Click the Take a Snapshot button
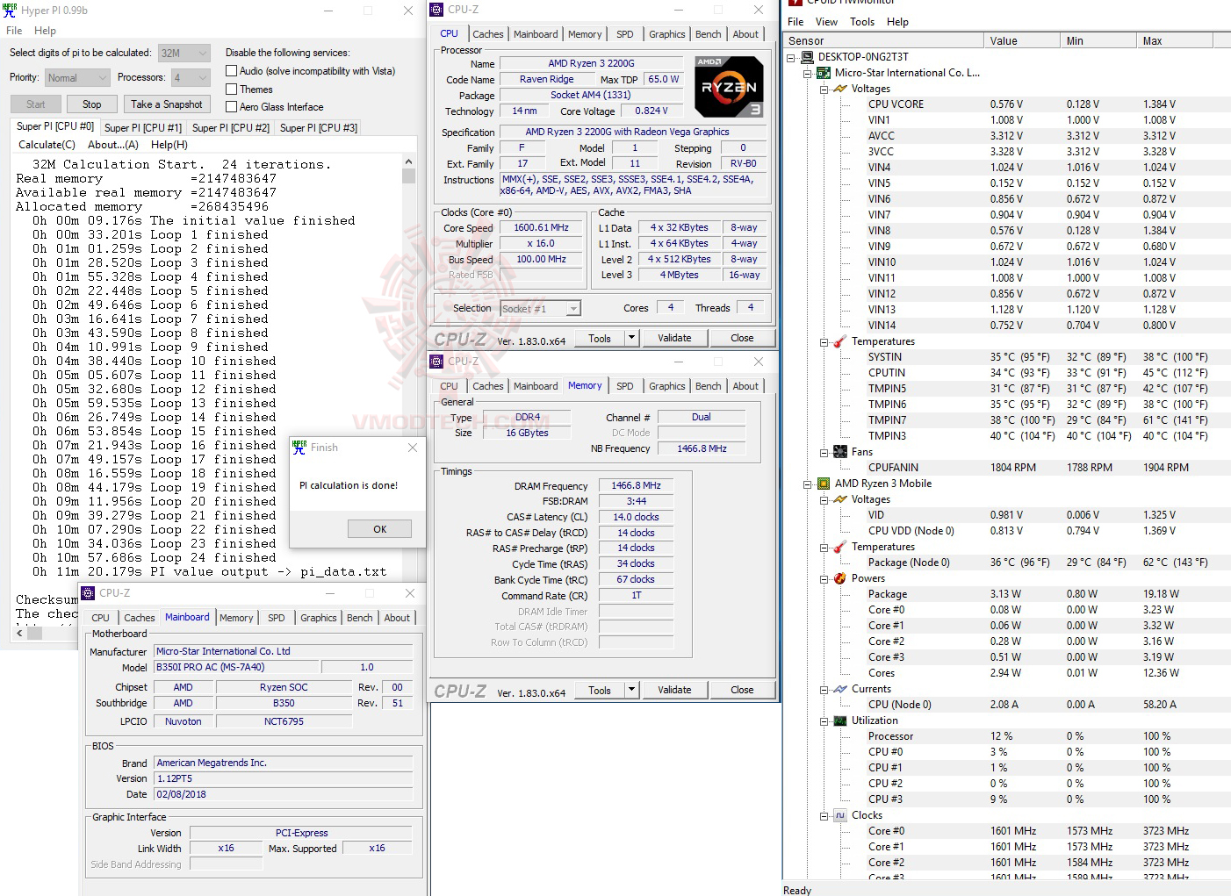Screen dimensions: 1231x896 167,104
